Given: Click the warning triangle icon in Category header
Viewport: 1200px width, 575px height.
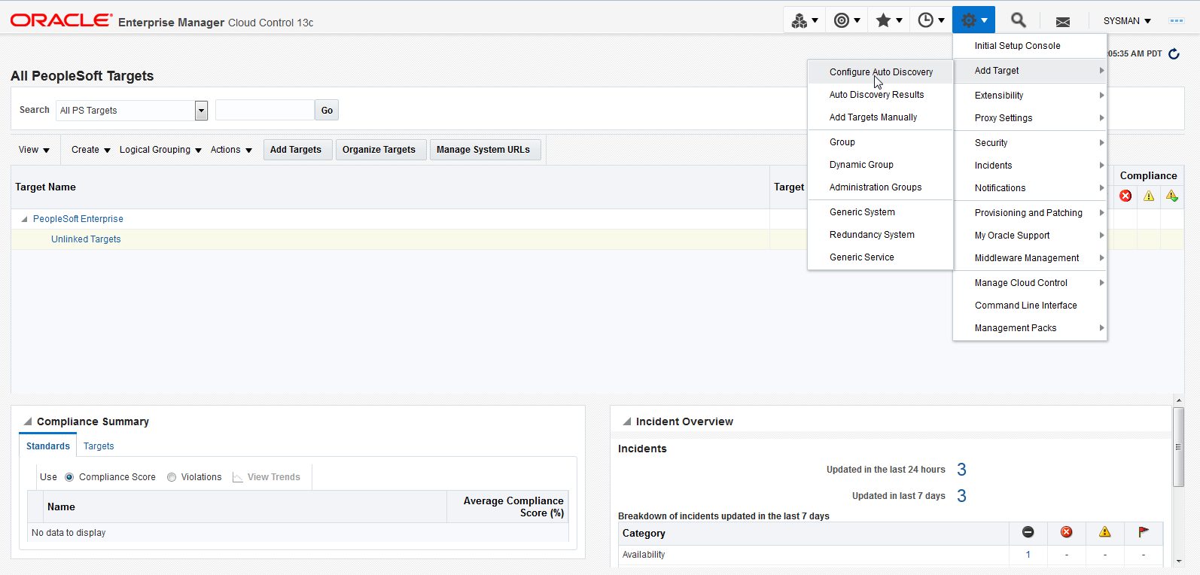Looking at the screenshot, I should (x=1105, y=532).
